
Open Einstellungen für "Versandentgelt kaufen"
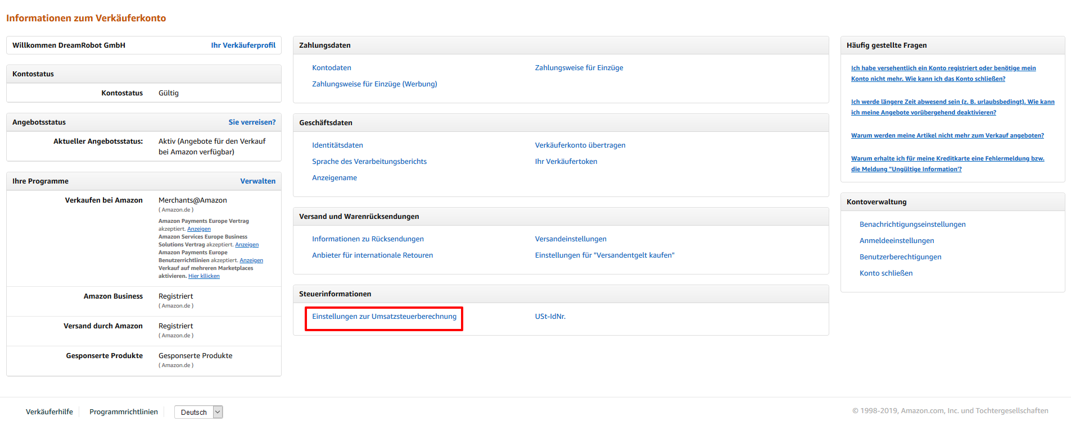(604, 255)
